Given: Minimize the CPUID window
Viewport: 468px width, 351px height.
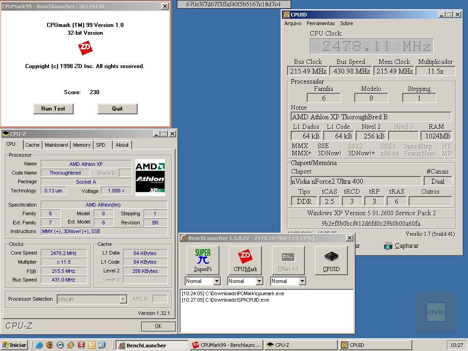Looking at the screenshot, I should [441, 15].
